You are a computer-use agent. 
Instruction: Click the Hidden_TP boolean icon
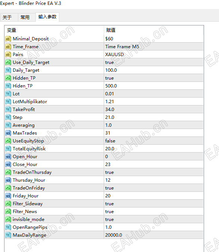point(8,78)
